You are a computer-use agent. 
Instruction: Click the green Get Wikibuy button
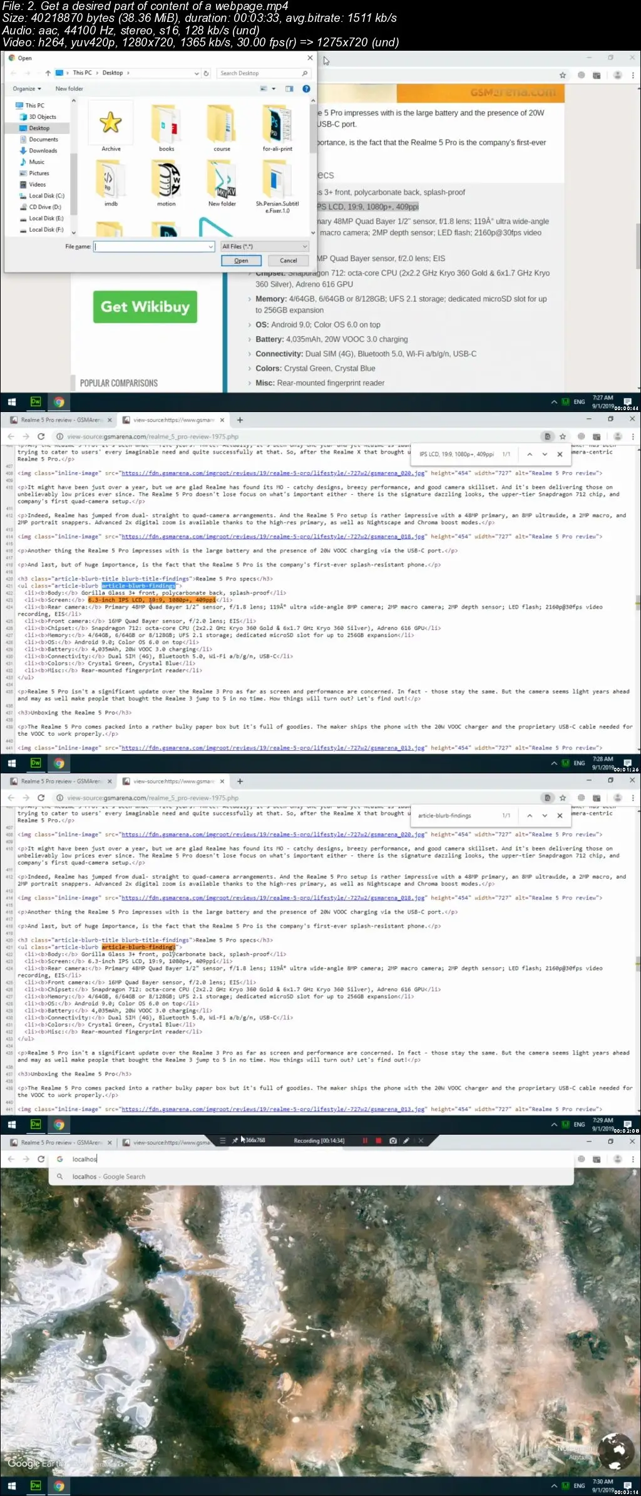pos(145,307)
